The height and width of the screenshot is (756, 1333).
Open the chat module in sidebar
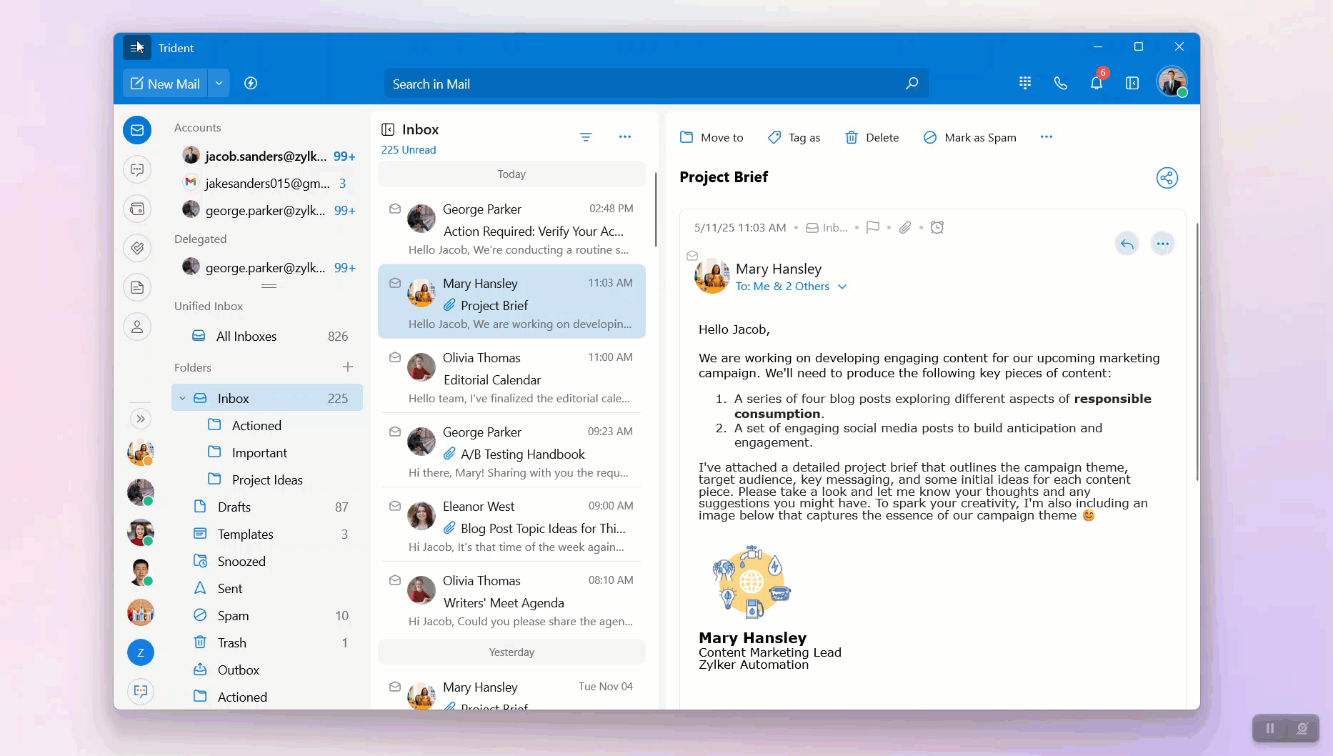137,169
